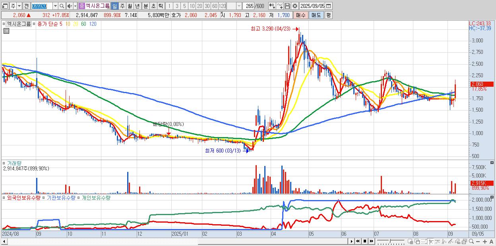Open the calendar date picker icon
Screen dimensions: 496x246
pos(328,6)
